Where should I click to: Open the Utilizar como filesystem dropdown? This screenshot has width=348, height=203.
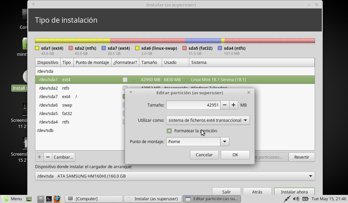[x=208, y=120]
